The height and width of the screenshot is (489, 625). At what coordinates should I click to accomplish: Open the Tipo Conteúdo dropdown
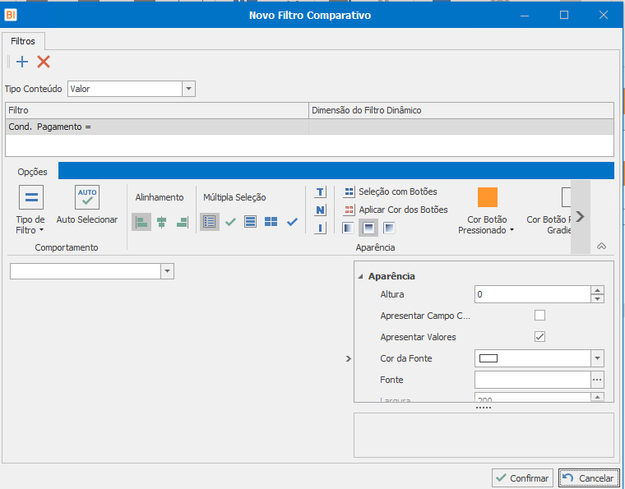pyautogui.click(x=188, y=89)
